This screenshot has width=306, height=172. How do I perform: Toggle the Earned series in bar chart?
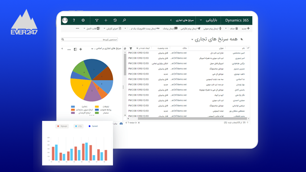pyautogui.click(x=93, y=126)
